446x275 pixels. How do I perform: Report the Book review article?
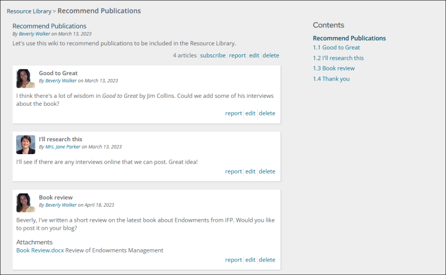coord(233,260)
